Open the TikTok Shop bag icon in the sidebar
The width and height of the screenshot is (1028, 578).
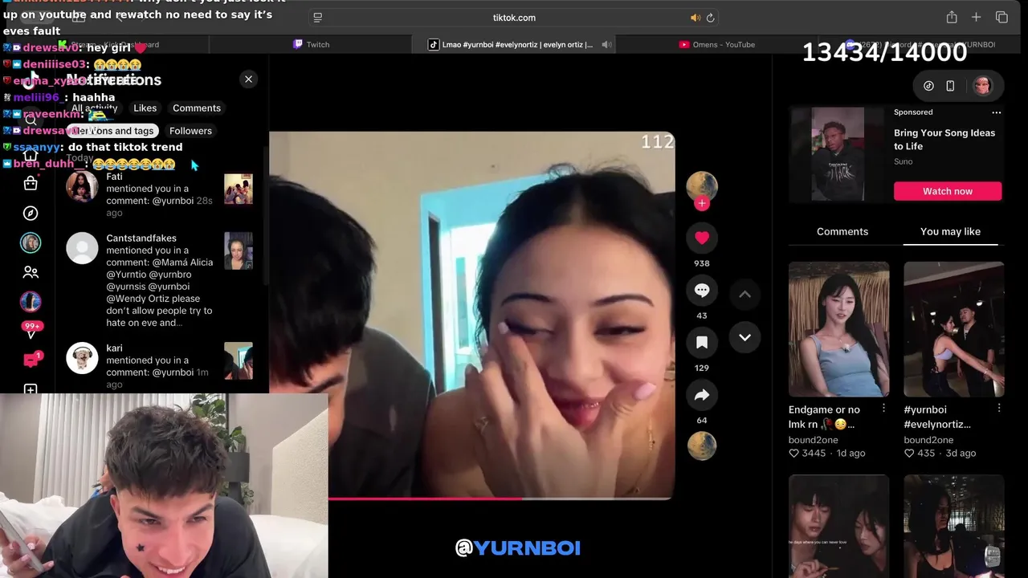(x=31, y=183)
